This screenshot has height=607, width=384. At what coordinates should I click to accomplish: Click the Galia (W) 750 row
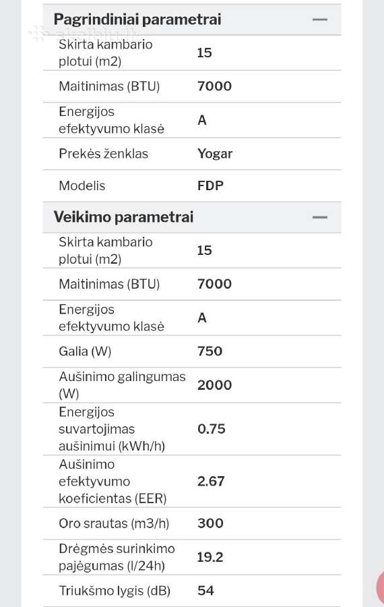[x=192, y=351]
